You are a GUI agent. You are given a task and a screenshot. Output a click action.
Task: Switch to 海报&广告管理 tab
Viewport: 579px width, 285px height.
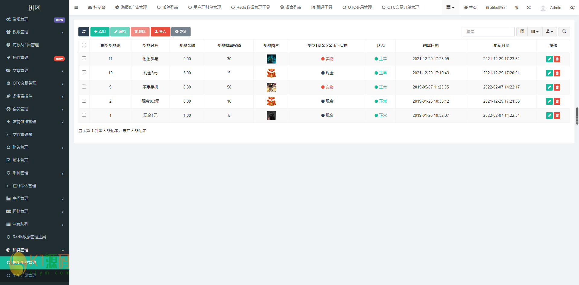tap(131, 8)
